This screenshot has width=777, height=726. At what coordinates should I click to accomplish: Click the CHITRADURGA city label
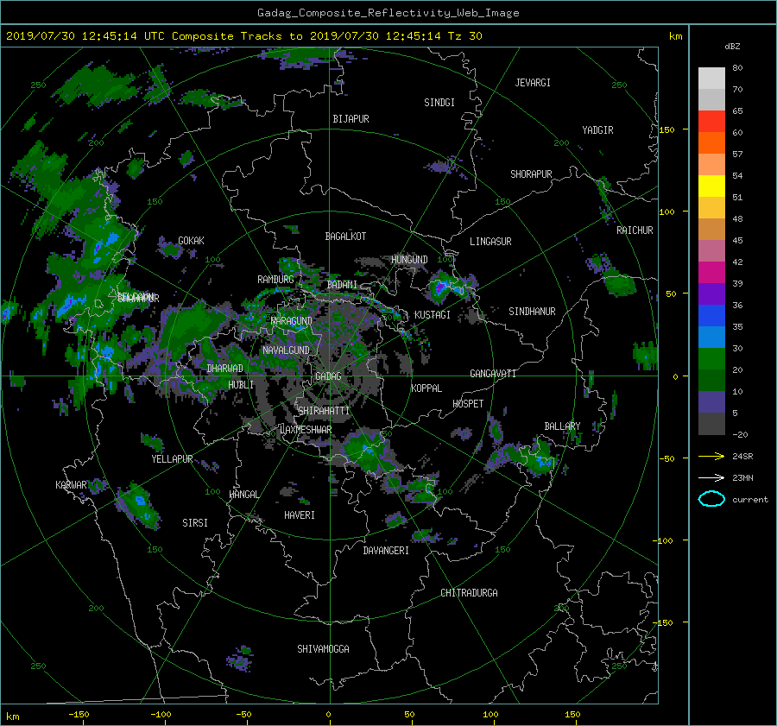click(x=469, y=593)
